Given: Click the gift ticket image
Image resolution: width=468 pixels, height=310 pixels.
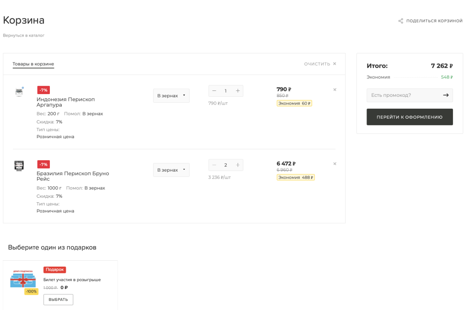Looking at the screenshot, I should pyautogui.click(x=23, y=279).
